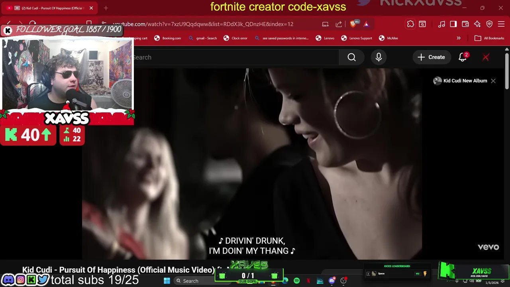Expand the hidden bookmarks double-chevron
The image size is (510, 287).
click(459, 38)
